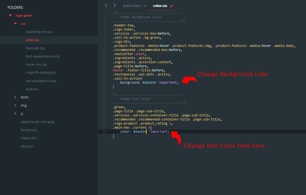The width and height of the screenshot is (306, 195).
Task: Select the color.css tab
Action: click(160, 6)
